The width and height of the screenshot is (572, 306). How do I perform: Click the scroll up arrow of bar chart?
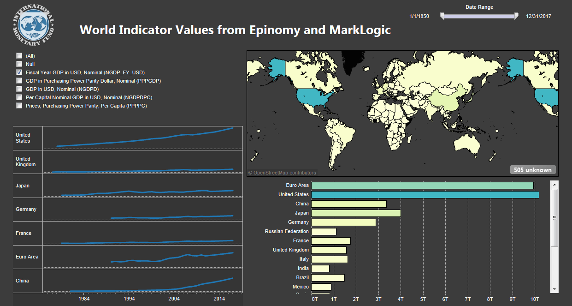tap(554, 185)
